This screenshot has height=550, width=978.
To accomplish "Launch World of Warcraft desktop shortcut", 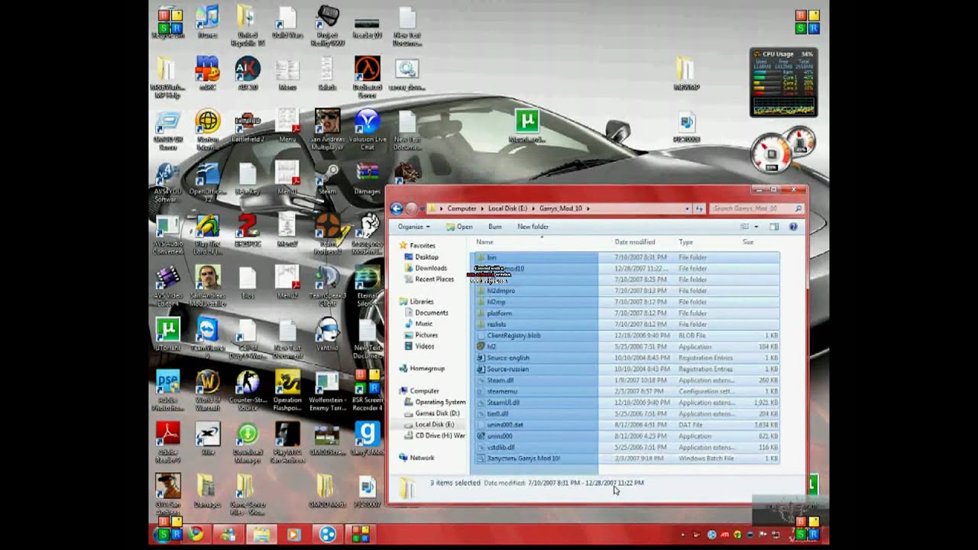I will tap(207, 390).
